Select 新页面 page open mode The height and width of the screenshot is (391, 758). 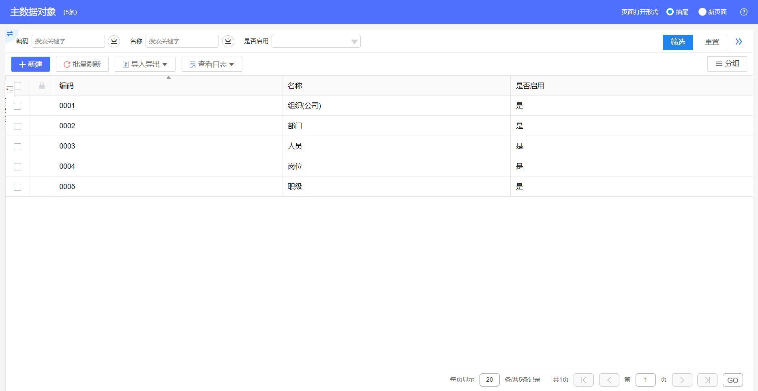point(702,12)
